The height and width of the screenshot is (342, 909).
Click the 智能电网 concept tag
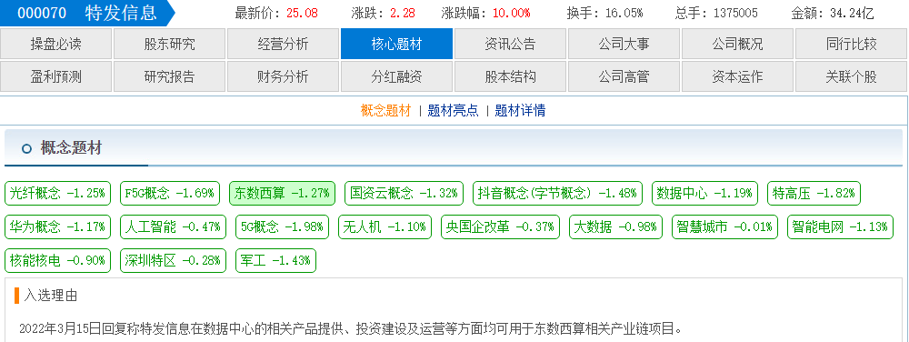click(x=841, y=226)
